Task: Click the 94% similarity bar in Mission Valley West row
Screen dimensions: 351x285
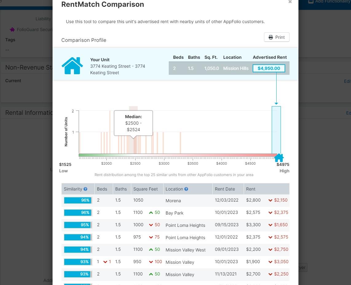Action: tap(78, 250)
